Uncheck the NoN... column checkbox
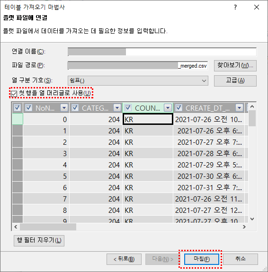 [x=28, y=108]
